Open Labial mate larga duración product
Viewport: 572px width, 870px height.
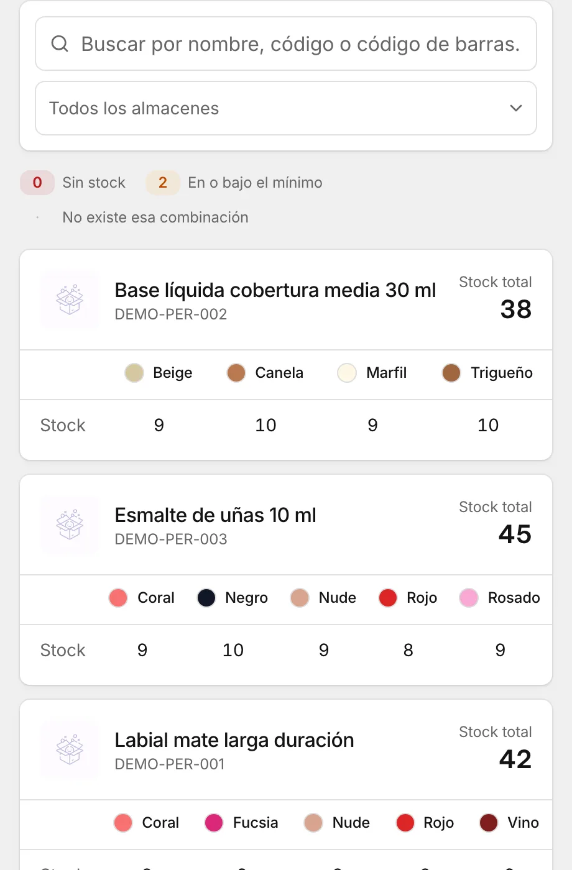[x=234, y=740]
